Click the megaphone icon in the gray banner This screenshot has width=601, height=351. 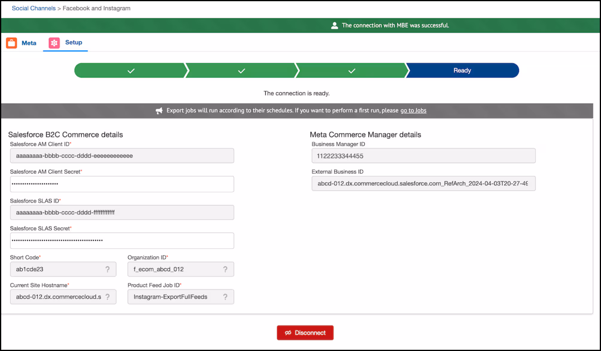click(159, 111)
